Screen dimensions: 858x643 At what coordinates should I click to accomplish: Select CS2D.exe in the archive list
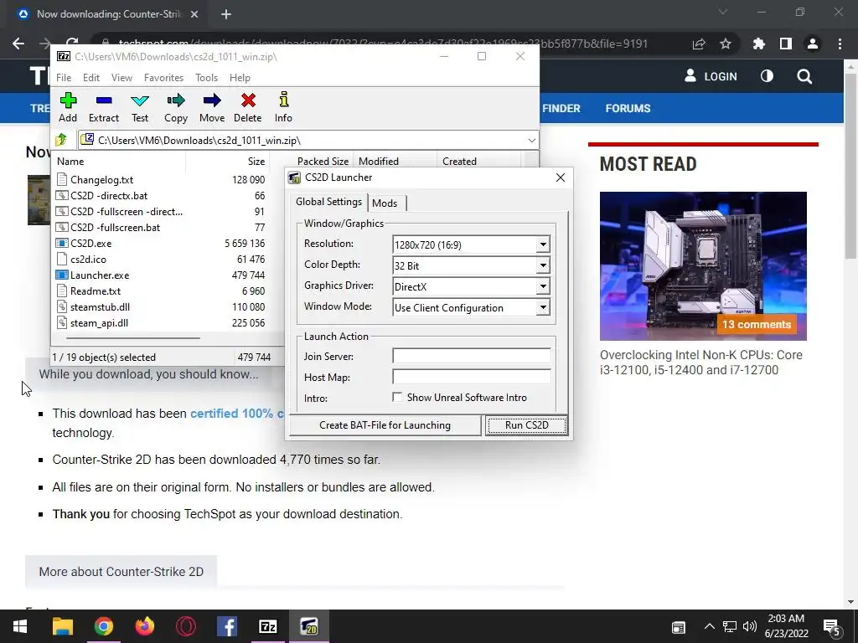tap(90, 244)
